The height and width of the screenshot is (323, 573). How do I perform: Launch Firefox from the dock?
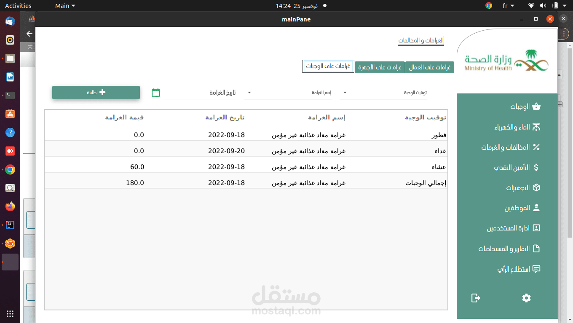(x=10, y=207)
